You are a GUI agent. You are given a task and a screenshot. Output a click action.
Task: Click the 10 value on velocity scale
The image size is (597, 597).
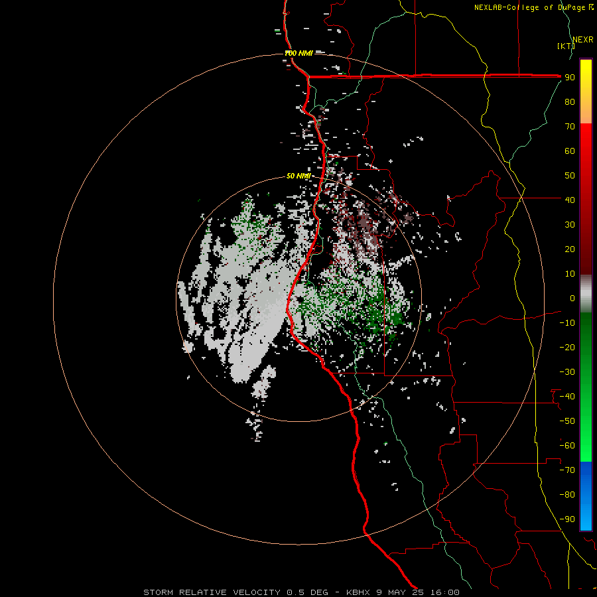570,274
